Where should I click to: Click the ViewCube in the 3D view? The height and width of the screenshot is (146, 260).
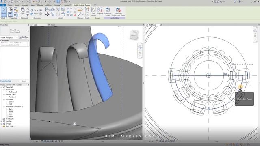134,35
